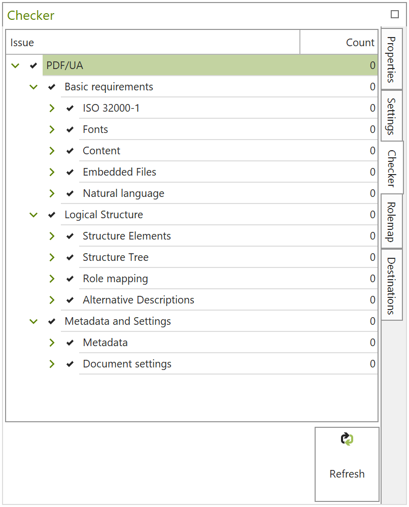The image size is (409, 507).
Task: Toggle the PDF/UA checkmark
Action: (x=33, y=65)
